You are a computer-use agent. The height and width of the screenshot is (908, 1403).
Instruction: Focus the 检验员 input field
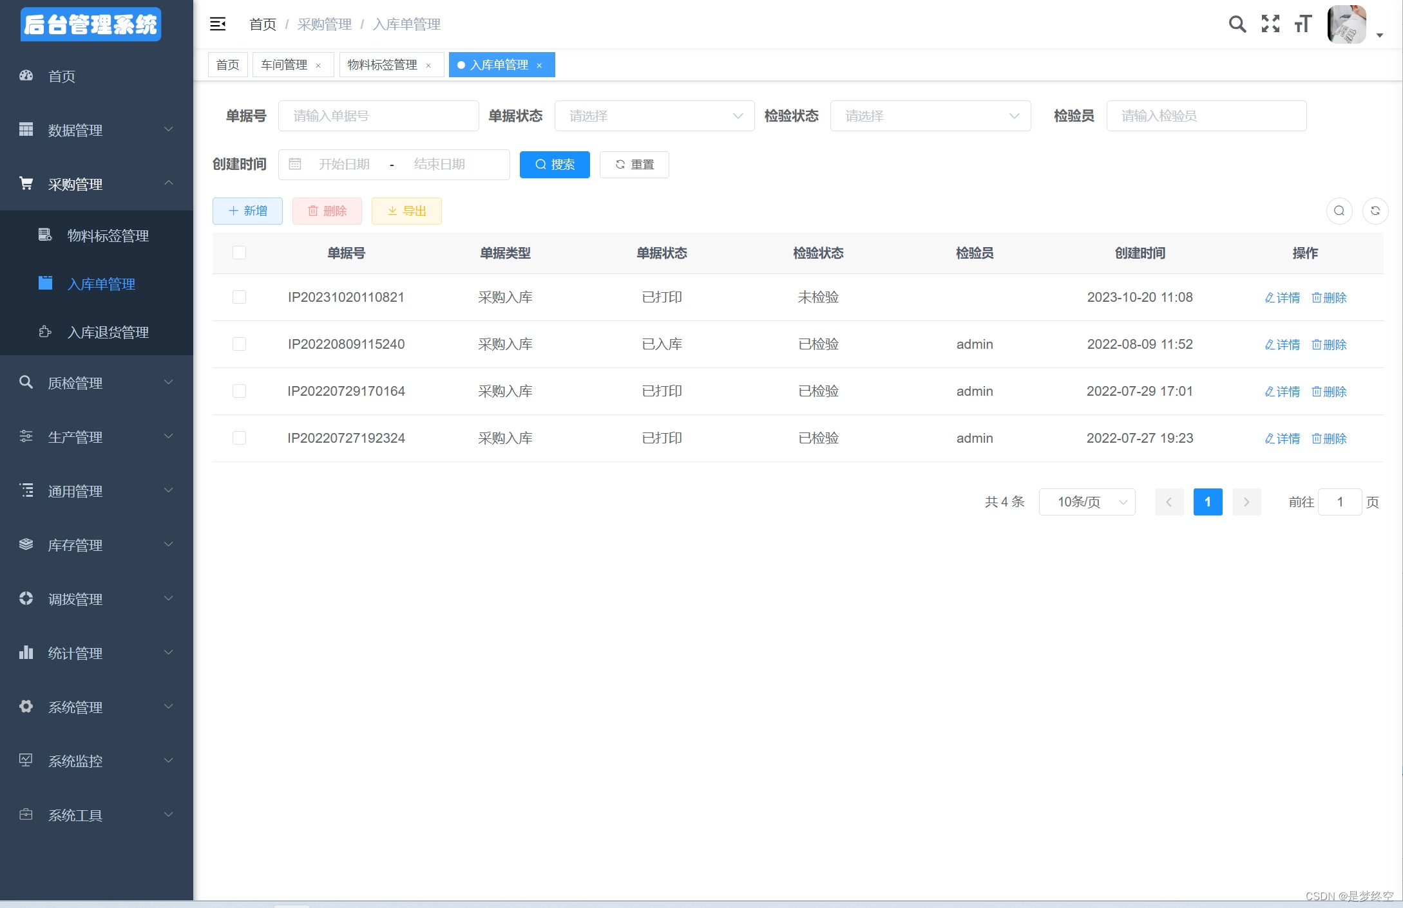pyautogui.click(x=1207, y=116)
